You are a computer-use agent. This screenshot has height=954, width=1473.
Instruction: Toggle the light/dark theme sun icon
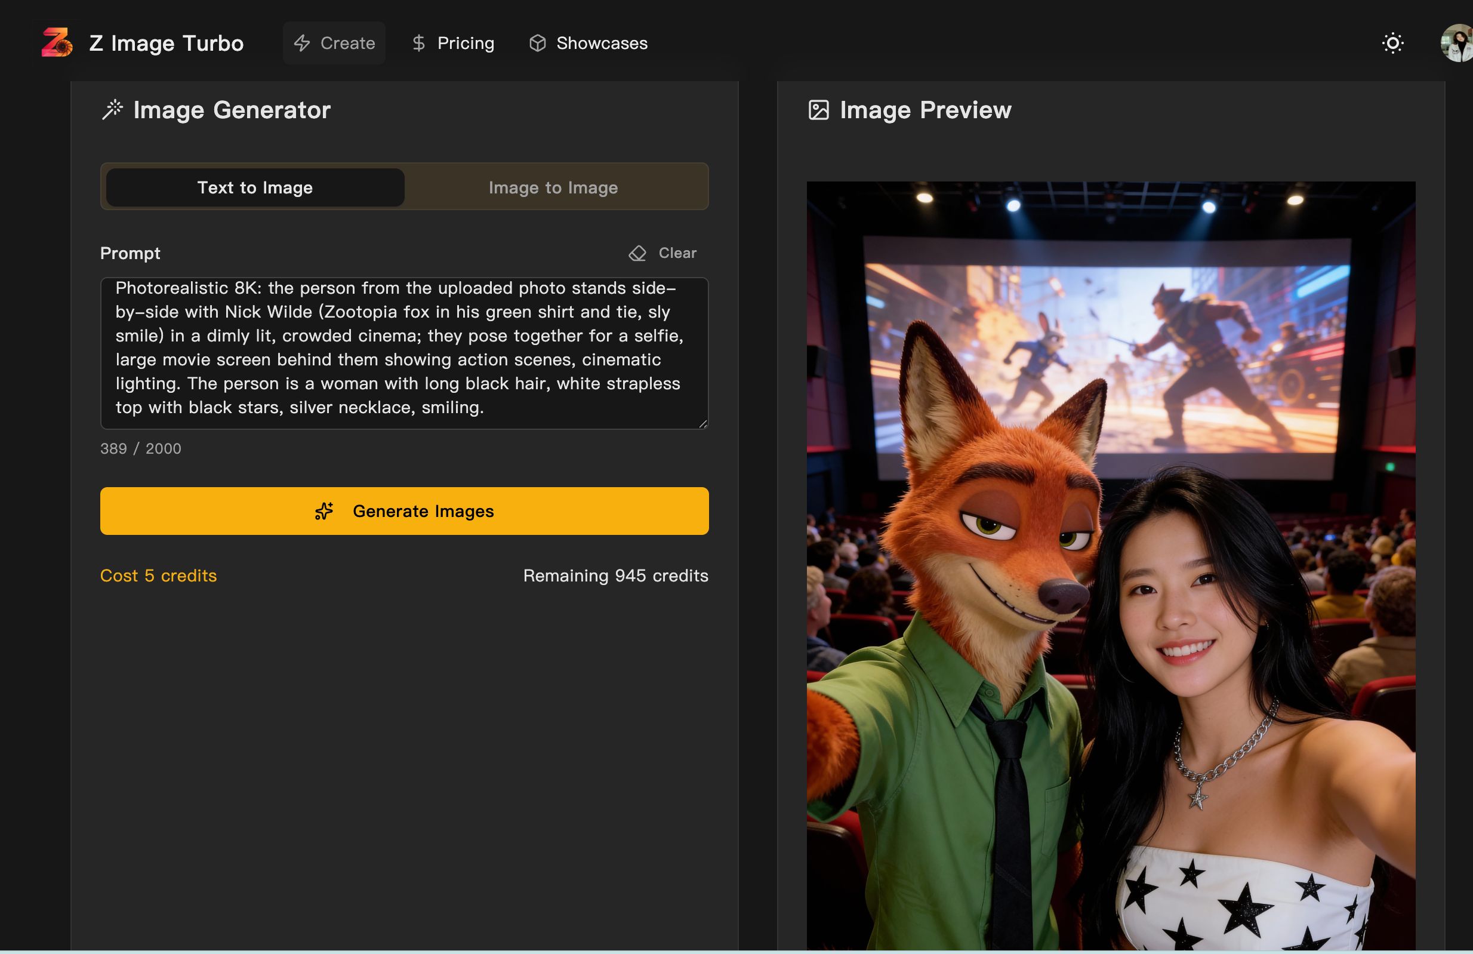1392,44
